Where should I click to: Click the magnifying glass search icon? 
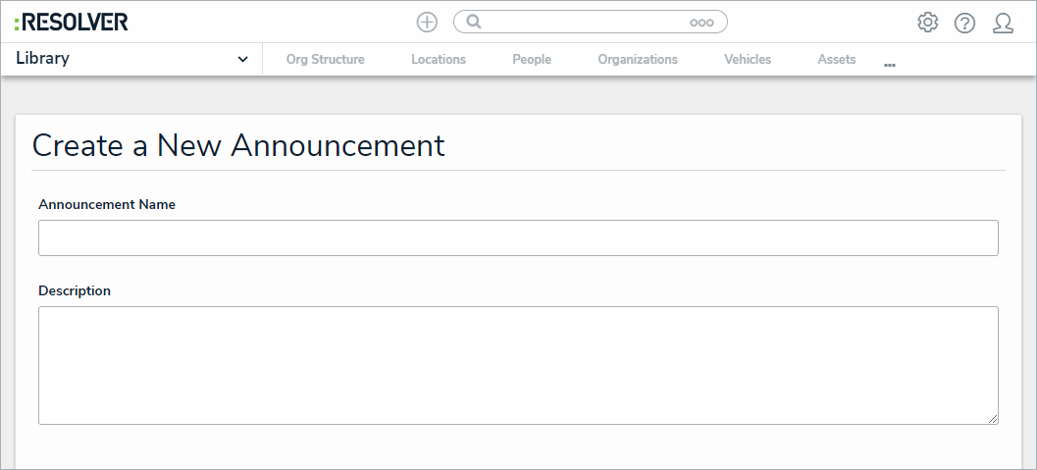tap(474, 22)
